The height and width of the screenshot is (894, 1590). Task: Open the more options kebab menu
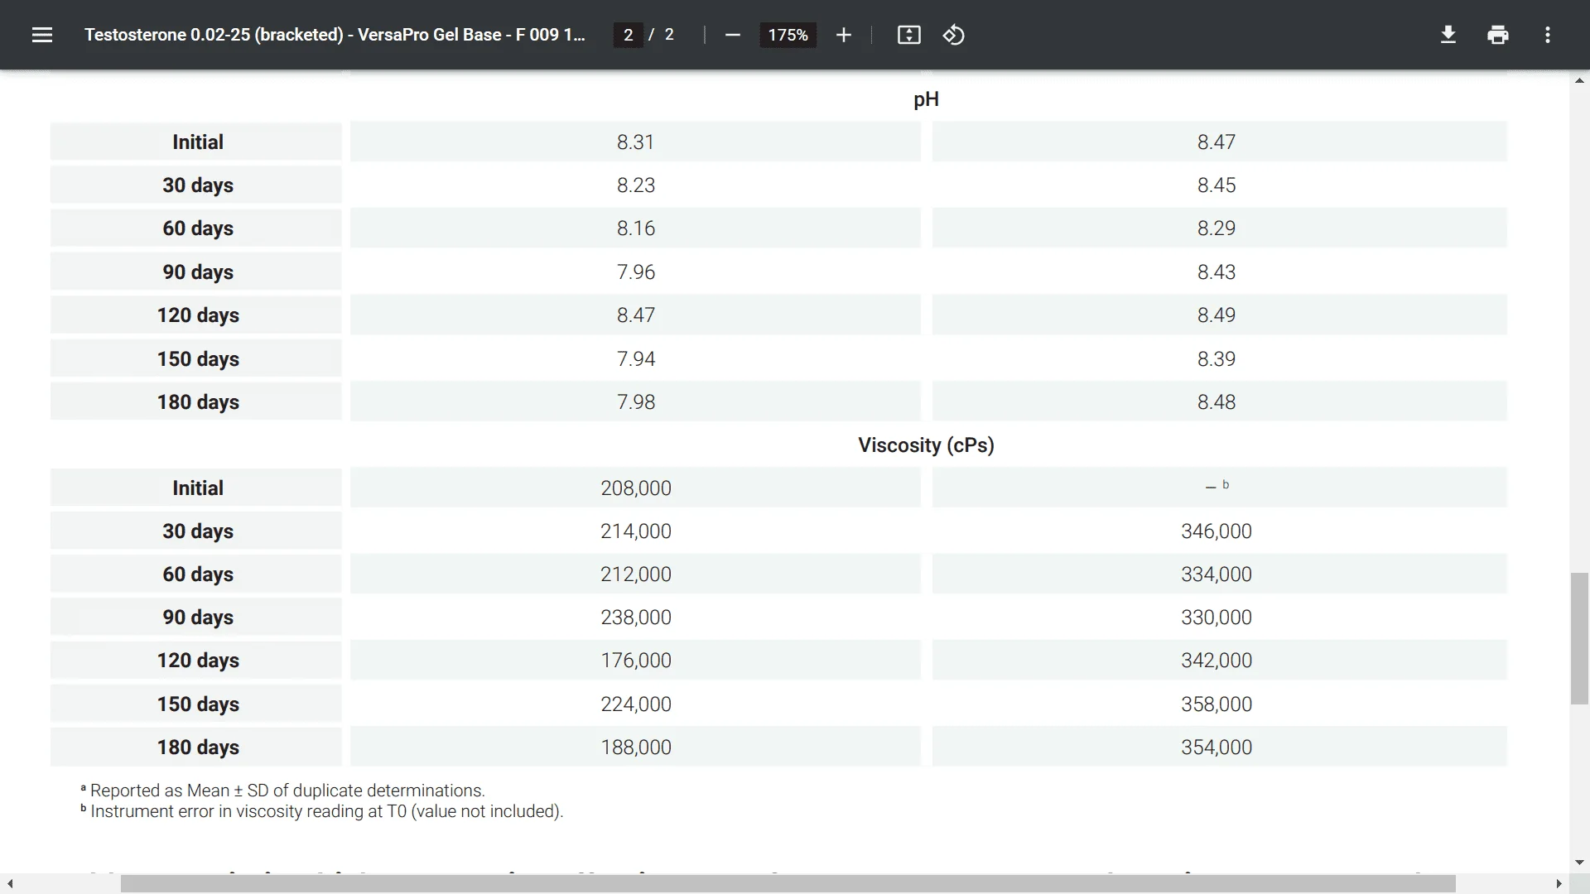(x=1548, y=35)
